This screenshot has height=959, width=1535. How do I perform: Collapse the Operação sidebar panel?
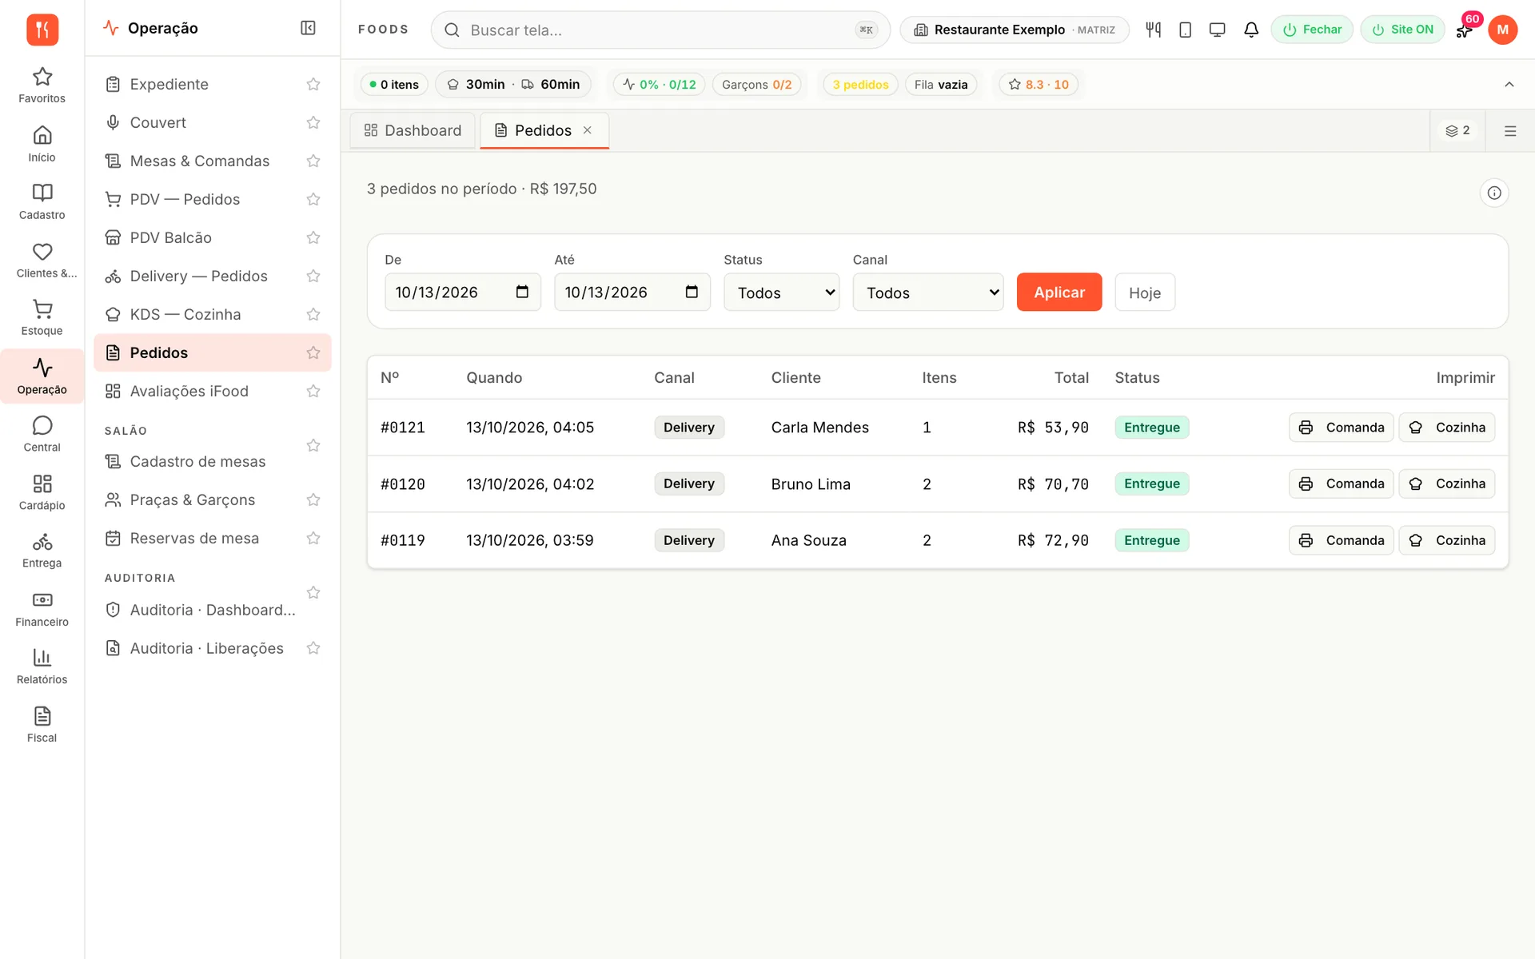click(x=308, y=28)
